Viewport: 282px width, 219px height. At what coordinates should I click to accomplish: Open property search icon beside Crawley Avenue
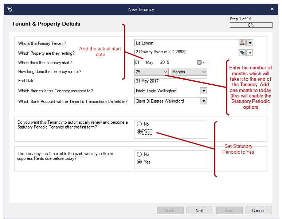[242, 53]
